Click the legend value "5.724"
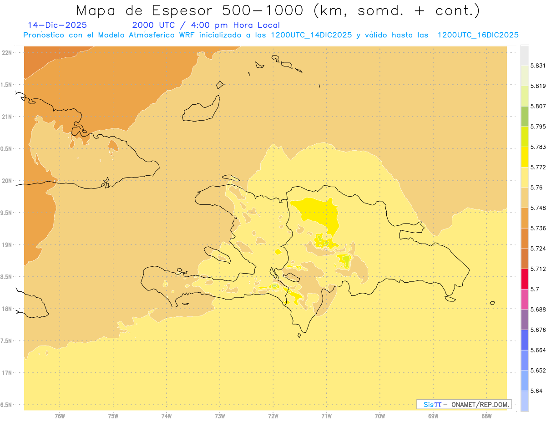Viewport: 546px width, 422px height. point(538,249)
